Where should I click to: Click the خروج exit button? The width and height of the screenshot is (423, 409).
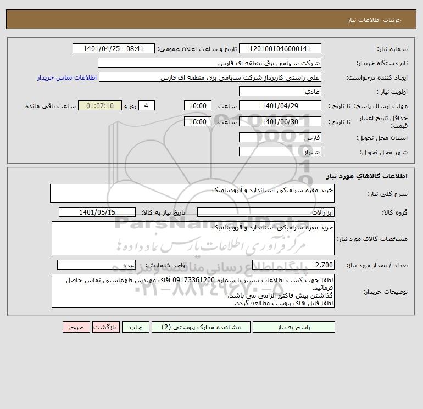(76, 327)
